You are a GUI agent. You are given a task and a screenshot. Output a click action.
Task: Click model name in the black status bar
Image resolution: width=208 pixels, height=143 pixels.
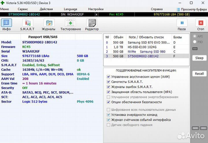click(24, 14)
